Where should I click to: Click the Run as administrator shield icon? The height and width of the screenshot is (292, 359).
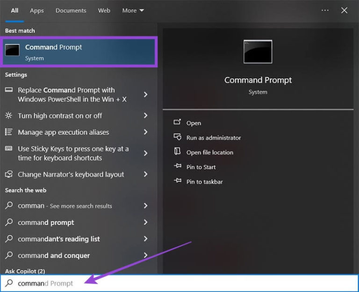coord(178,137)
